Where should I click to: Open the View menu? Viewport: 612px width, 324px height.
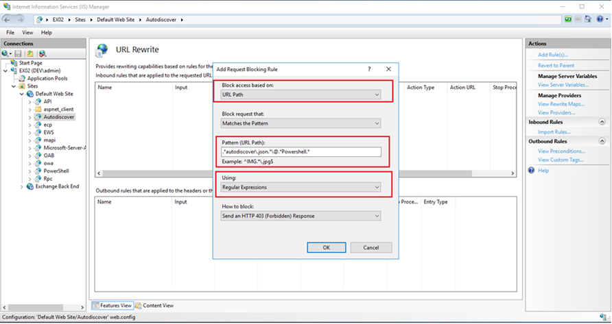(27, 32)
